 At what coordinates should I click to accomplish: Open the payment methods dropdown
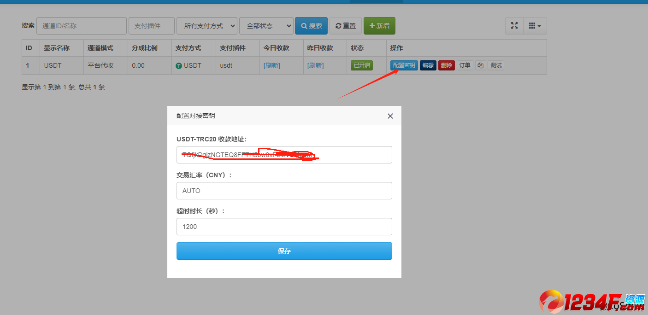(207, 26)
